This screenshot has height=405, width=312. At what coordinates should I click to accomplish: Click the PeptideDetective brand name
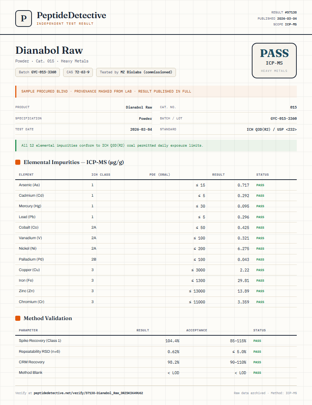click(x=71, y=15)
